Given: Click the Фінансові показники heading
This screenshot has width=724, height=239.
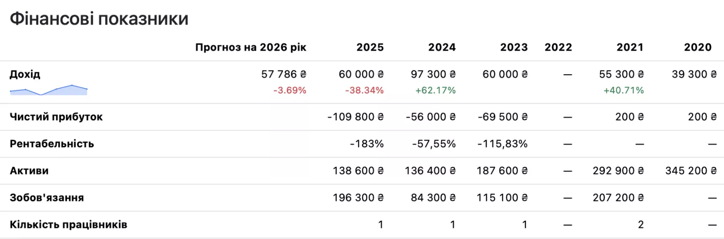Looking at the screenshot, I should pyautogui.click(x=98, y=19).
